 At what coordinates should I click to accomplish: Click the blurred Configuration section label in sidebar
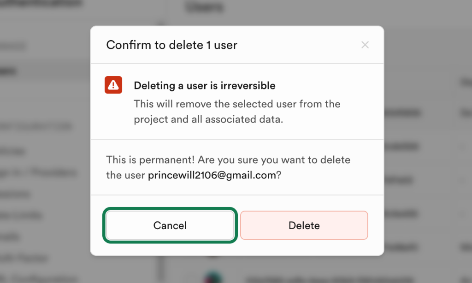[37, 126]
